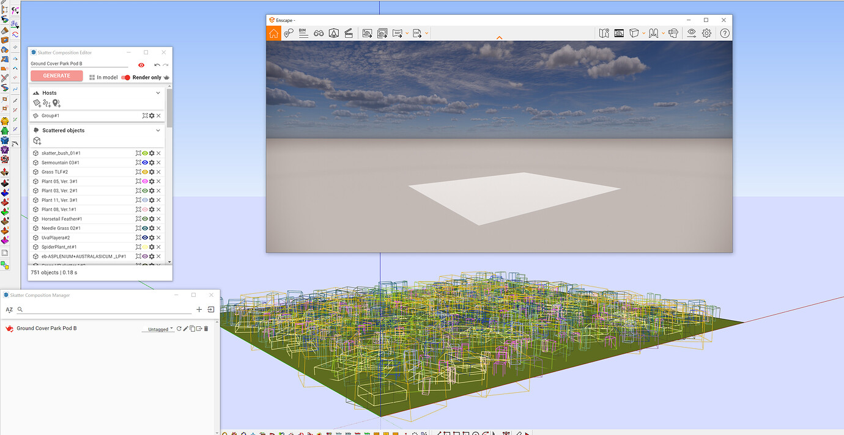Open Enscape home view icon
This screenshot has height=435, width=844.
click(x=273, y=33)
